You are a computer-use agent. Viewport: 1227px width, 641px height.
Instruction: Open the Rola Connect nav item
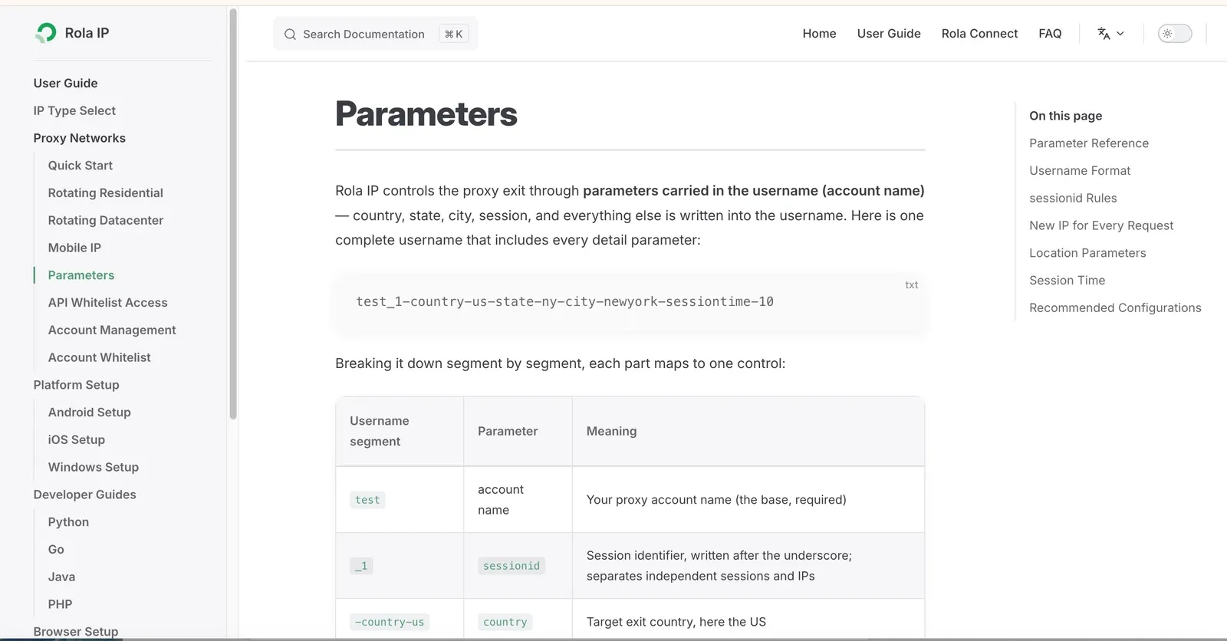point(979,34)
